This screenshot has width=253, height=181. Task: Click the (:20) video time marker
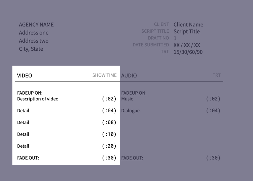pyautogui.click(x=109, y=146)
